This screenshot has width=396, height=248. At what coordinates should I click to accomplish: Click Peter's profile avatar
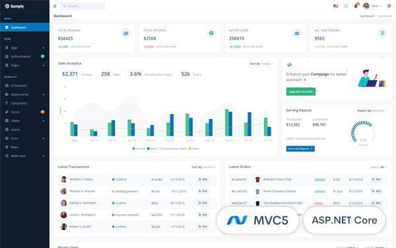pos(366,6)
